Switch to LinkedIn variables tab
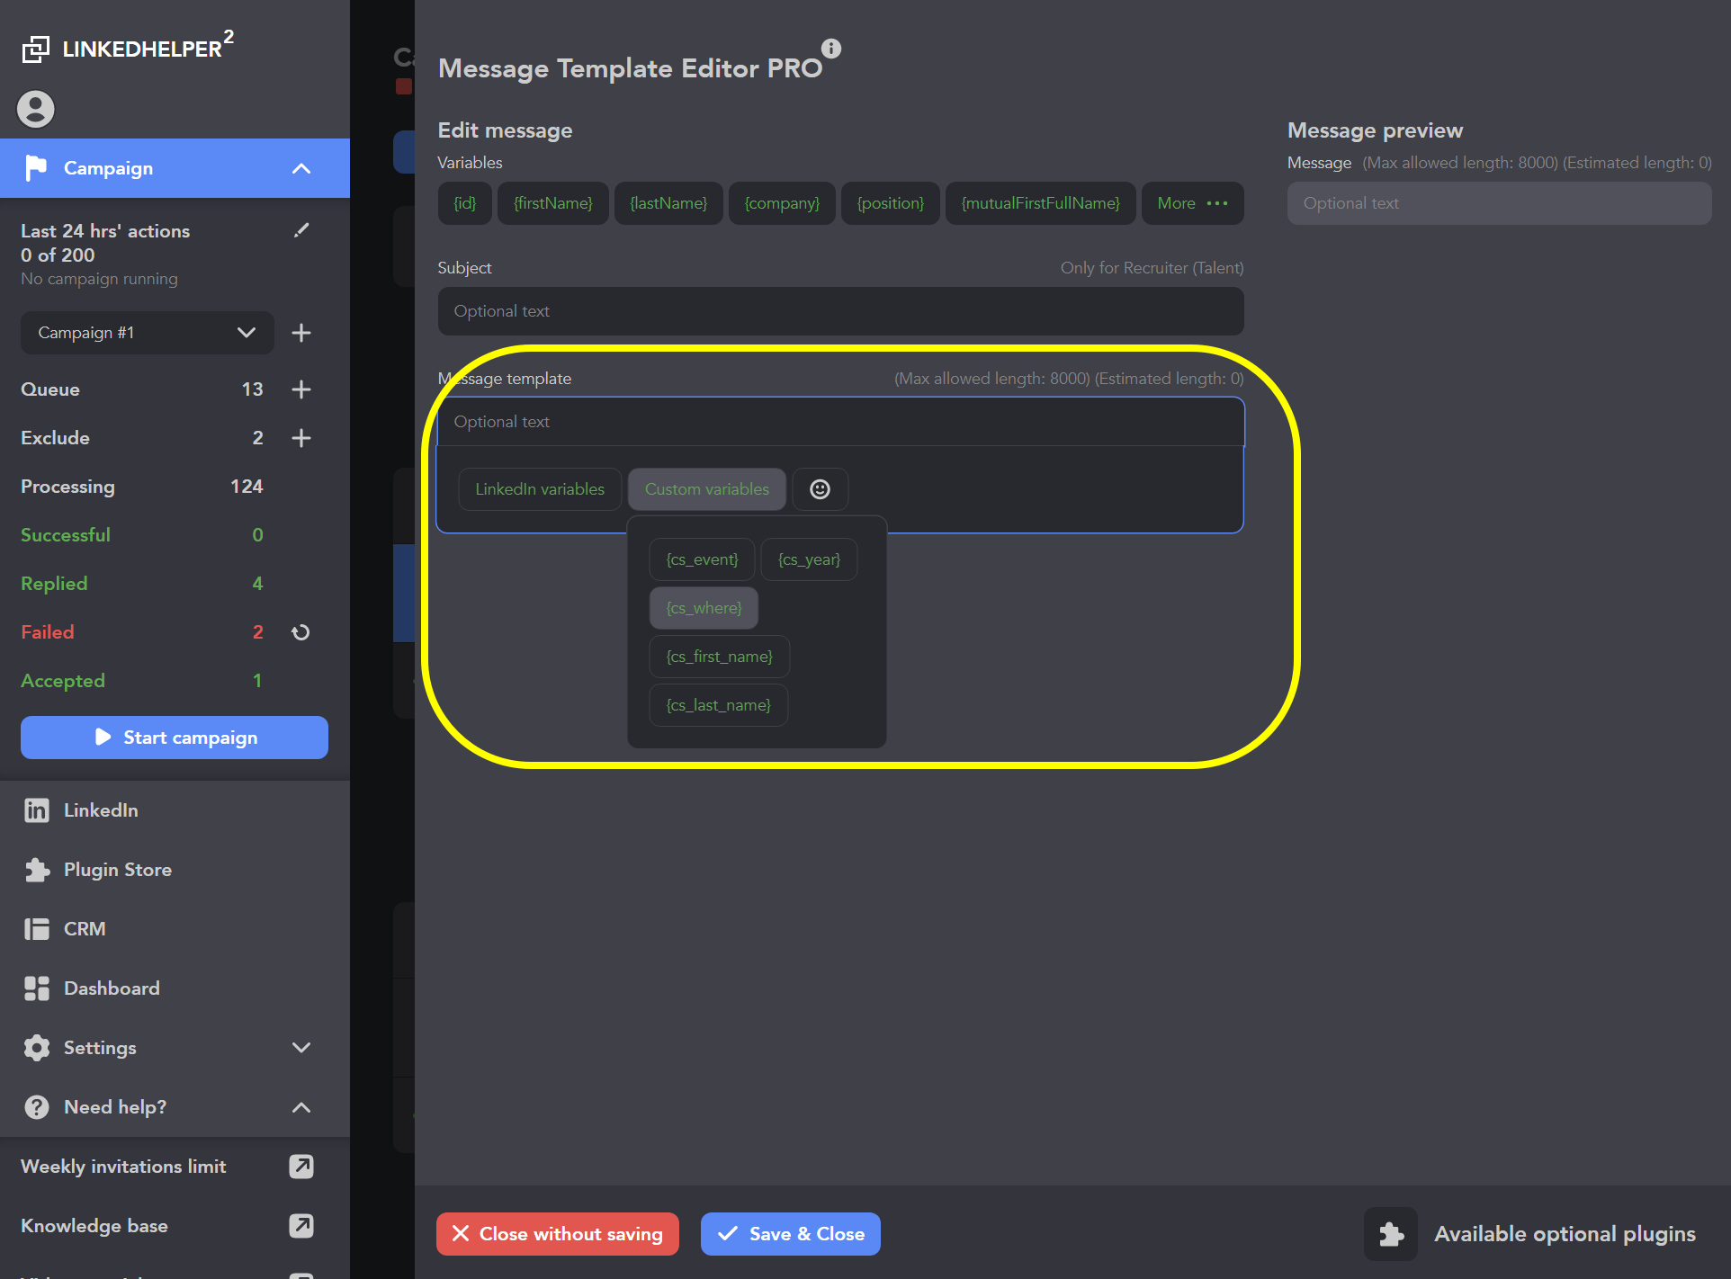 tap(540, 489)
